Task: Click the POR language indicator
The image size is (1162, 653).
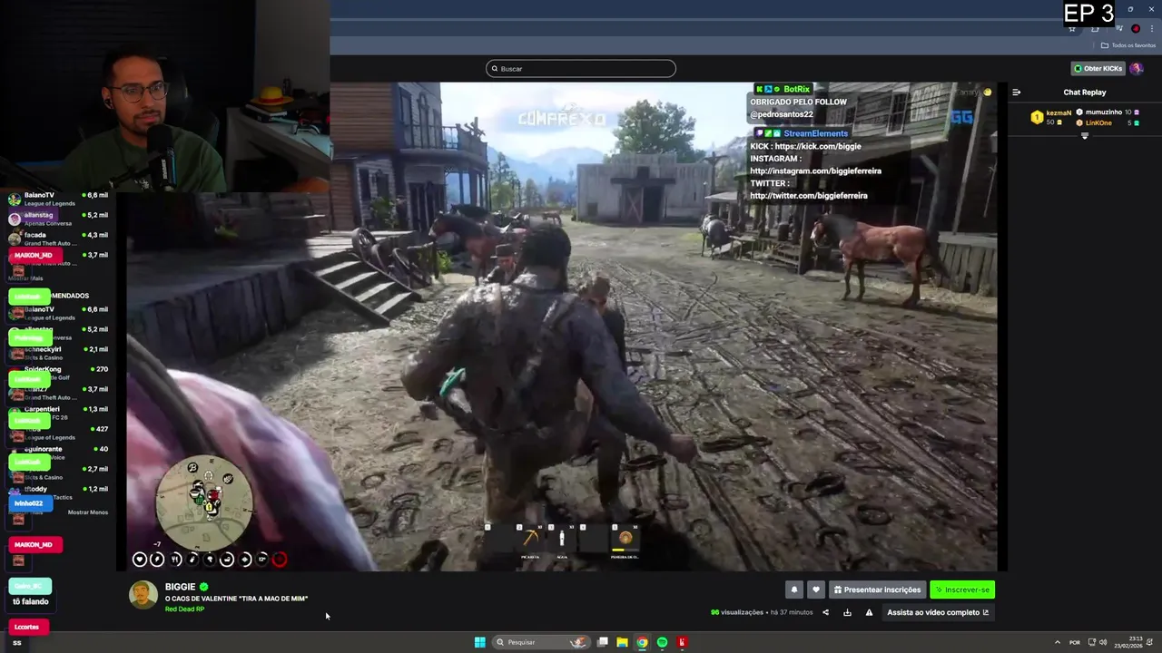Action: [1075, 642]
